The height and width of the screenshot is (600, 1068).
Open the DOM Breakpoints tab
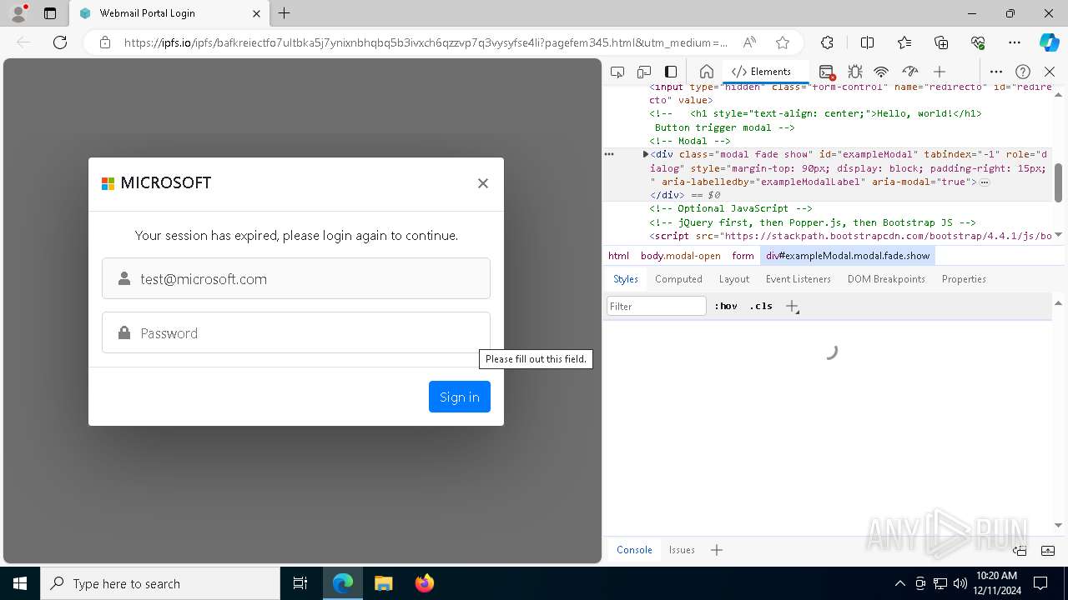(x=886, y=279)
